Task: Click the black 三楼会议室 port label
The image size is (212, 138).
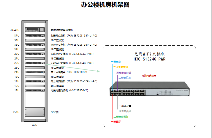Action: 125,106
